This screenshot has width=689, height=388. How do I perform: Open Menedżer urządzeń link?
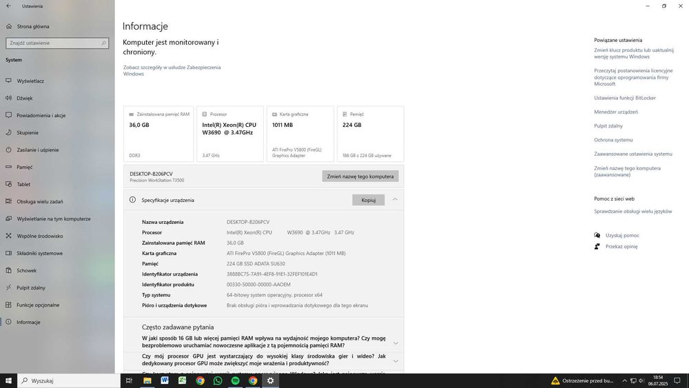pyautogui.click(x=616, y=112)
